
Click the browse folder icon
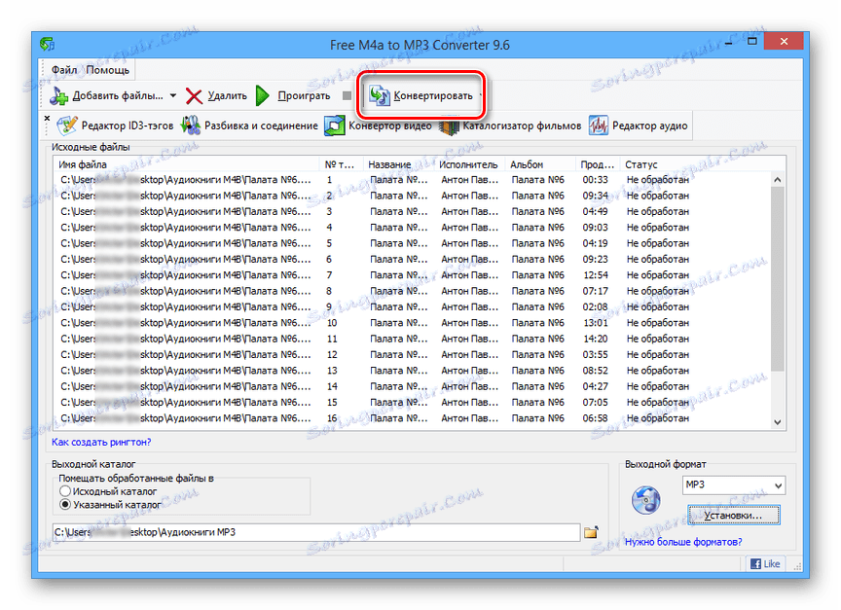(x=592, y=532)
